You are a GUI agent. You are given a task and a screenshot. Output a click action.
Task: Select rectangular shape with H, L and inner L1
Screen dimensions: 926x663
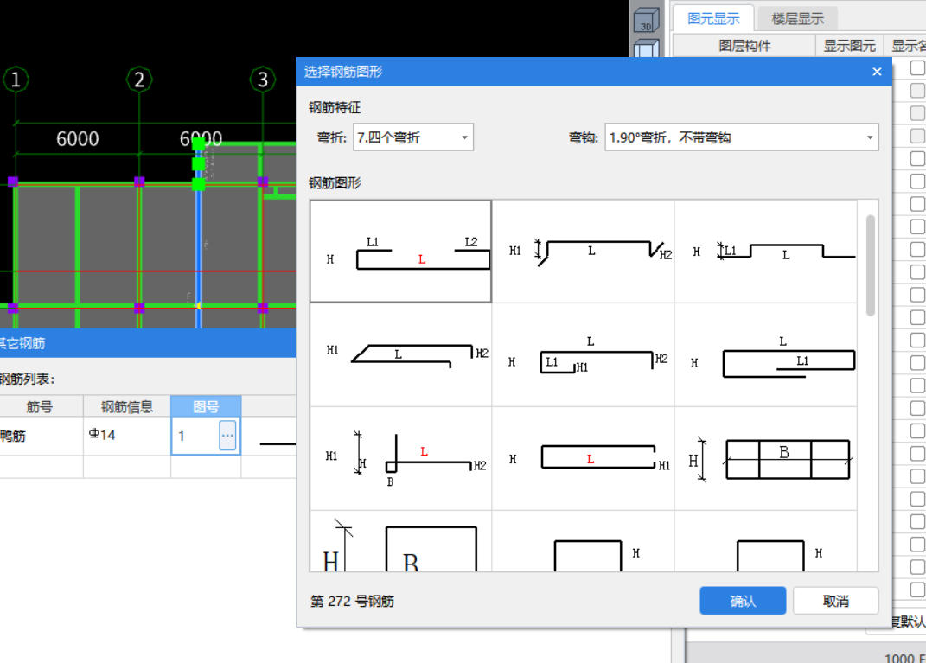(766, 354)
